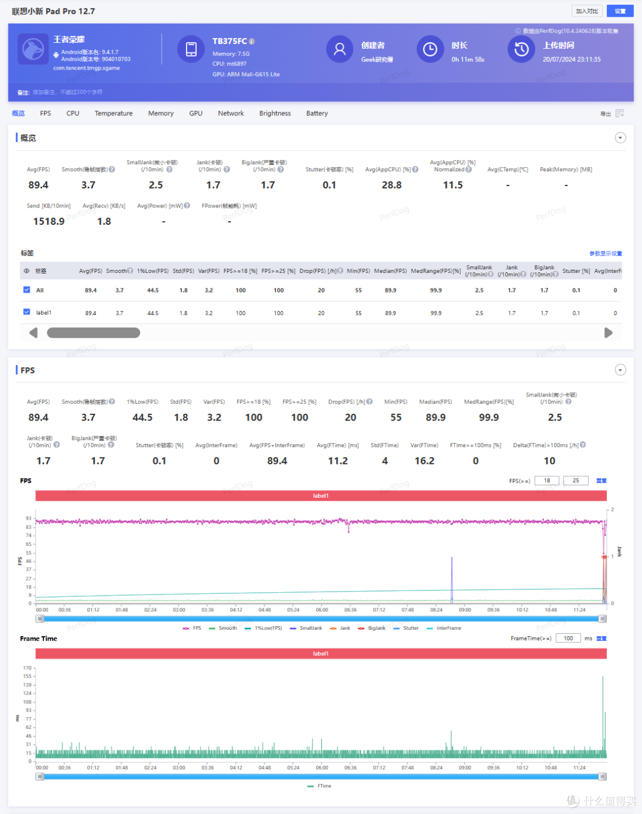
Task: Open help icon for overview Avg(Power) [mW]
Action: (x=187, y=206)
